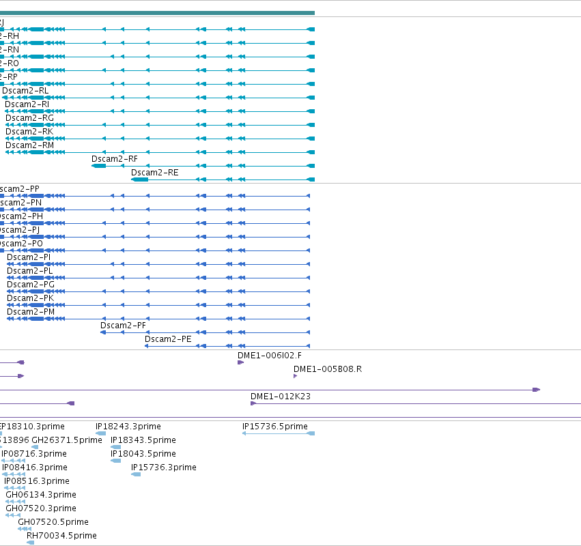Select the Dscam2-RM transcript label
The width and height of the screenshot is (581, 546).
click(29, 145)
